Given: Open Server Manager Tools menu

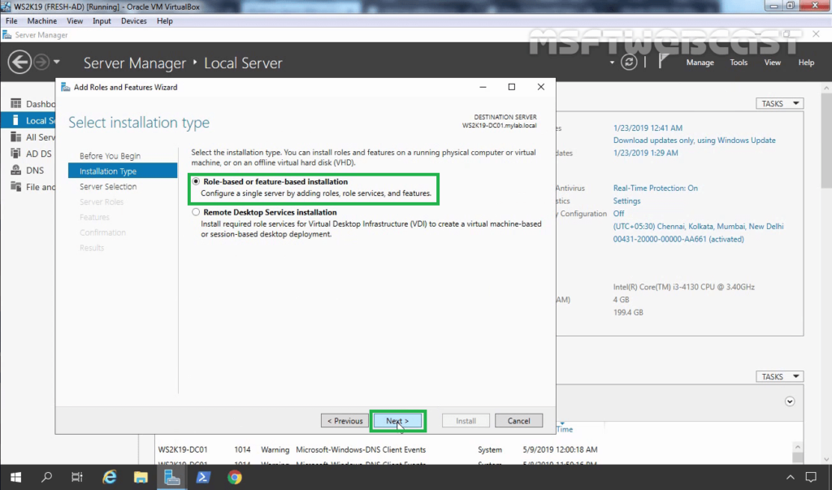Looking at the screenshot, I should 738,62.
